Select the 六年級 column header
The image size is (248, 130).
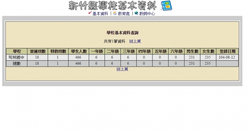point(176,51)
